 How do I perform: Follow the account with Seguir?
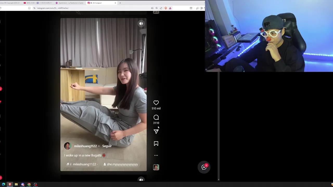point(107,146)
